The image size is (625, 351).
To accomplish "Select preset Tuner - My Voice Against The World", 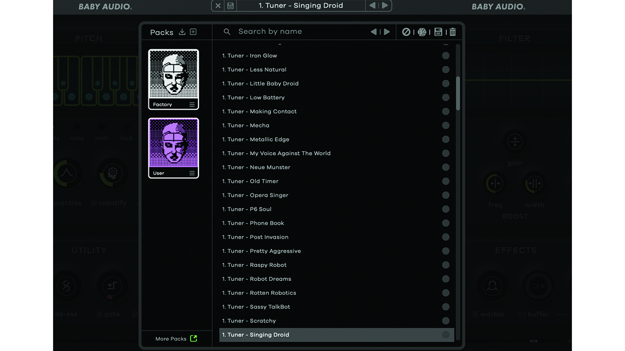I will pos(336,153).
